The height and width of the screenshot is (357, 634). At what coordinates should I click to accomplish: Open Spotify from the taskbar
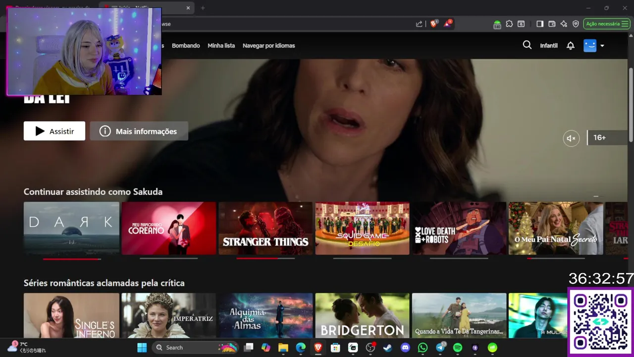point(458,348)
